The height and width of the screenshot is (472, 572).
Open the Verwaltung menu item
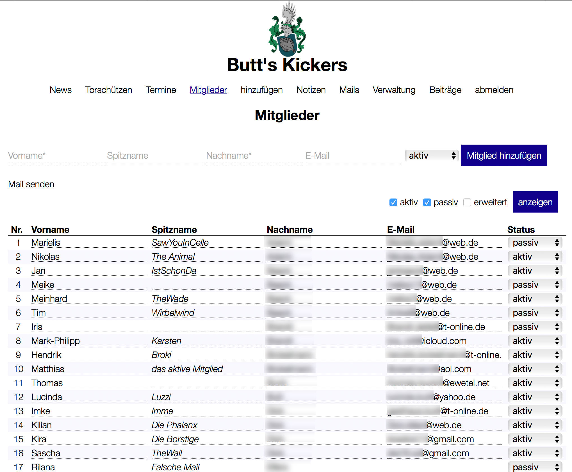click(394, 90)
